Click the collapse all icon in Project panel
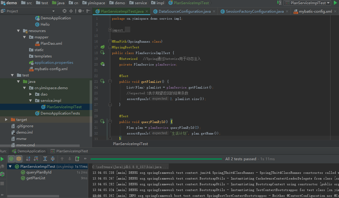Viewport: 339px width, 198px height. coord(71,11)
